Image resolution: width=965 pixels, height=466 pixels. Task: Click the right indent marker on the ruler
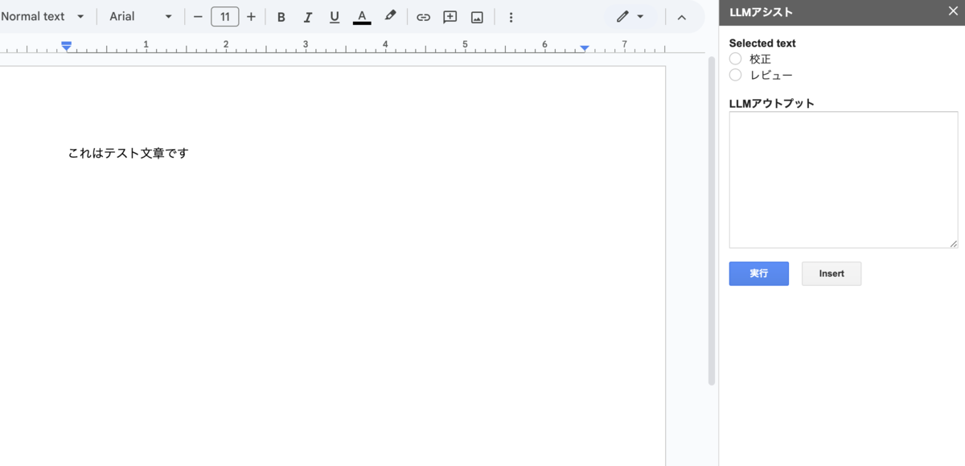(x=585, y=48)
